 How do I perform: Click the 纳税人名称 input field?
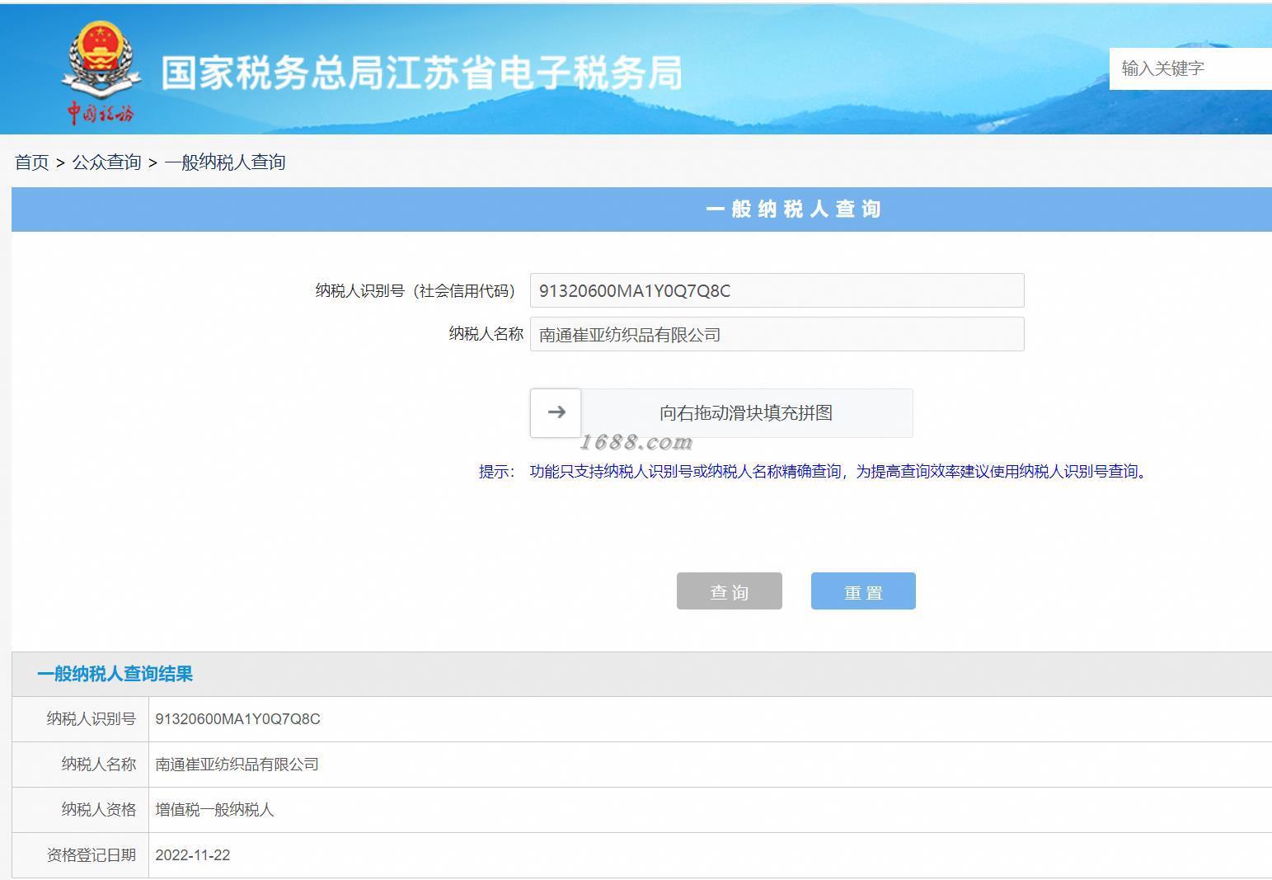(777, 334)
